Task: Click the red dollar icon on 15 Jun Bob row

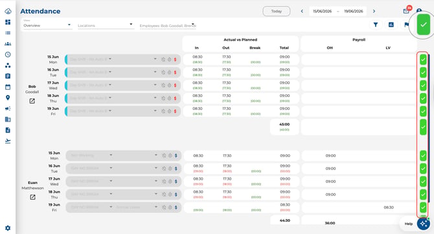Action: [175, 59]
